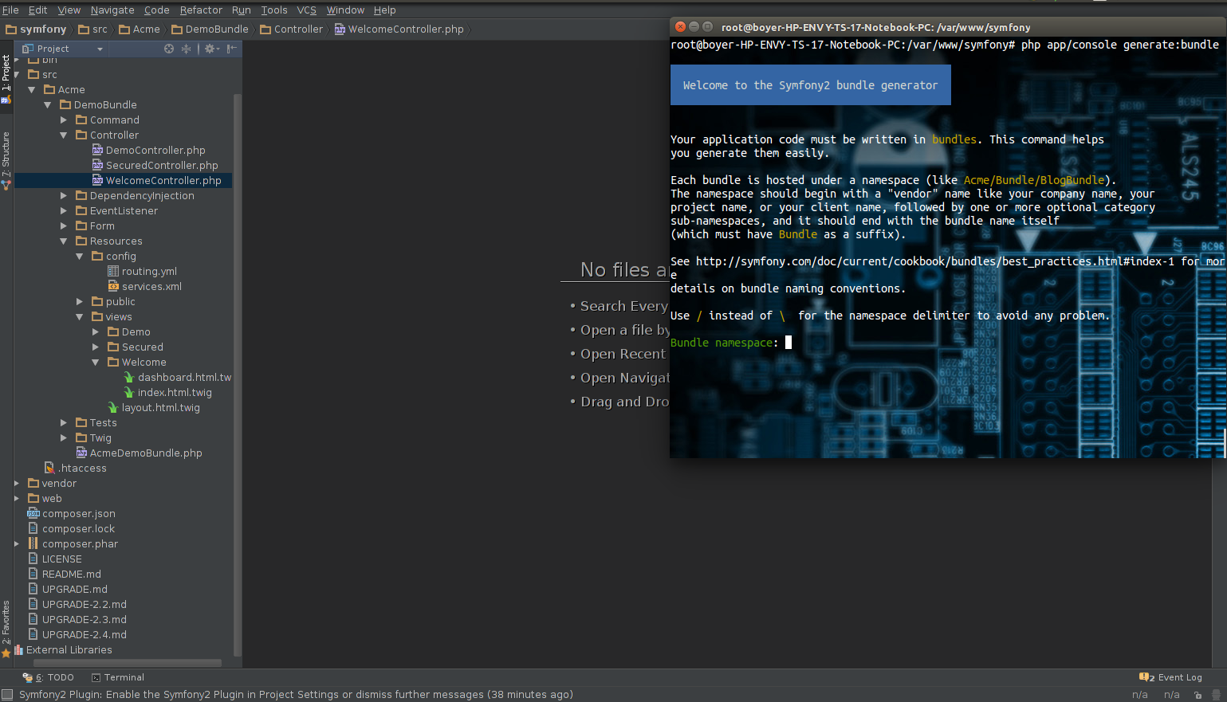1227x702 pixels.
Task: Open the Tools menu
Action: (x=273, y=10)
